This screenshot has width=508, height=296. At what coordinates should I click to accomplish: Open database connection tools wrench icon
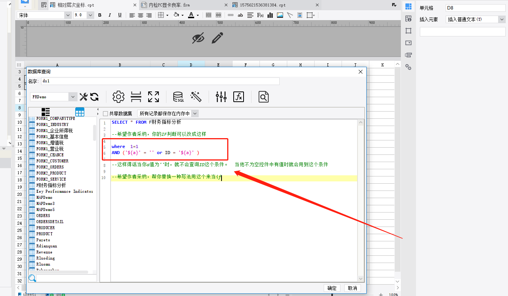(84, 97)
